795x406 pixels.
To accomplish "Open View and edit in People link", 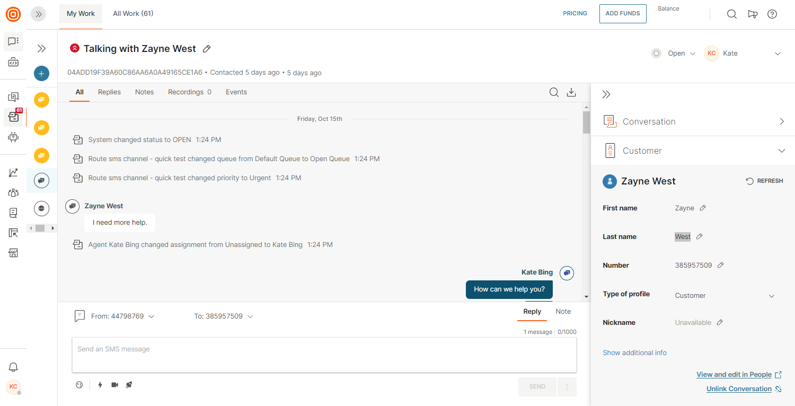I will tap(734, 375).
